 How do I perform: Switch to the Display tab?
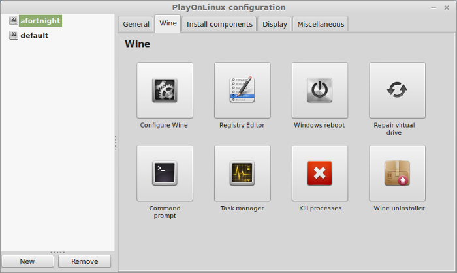275,24
